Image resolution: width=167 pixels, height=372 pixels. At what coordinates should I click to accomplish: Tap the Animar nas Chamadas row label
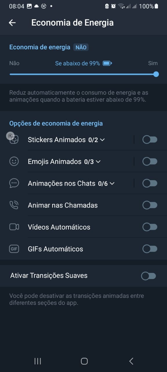63,205
